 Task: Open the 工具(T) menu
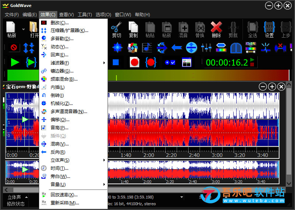pyautogui.click(x=85, y=15)
